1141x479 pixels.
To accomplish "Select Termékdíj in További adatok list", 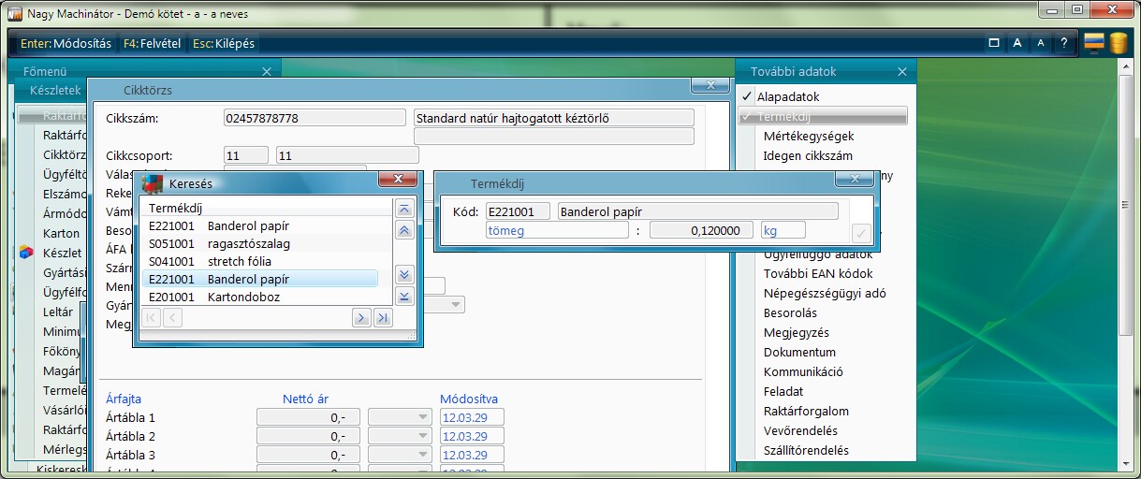I will (x=823, y=116).
